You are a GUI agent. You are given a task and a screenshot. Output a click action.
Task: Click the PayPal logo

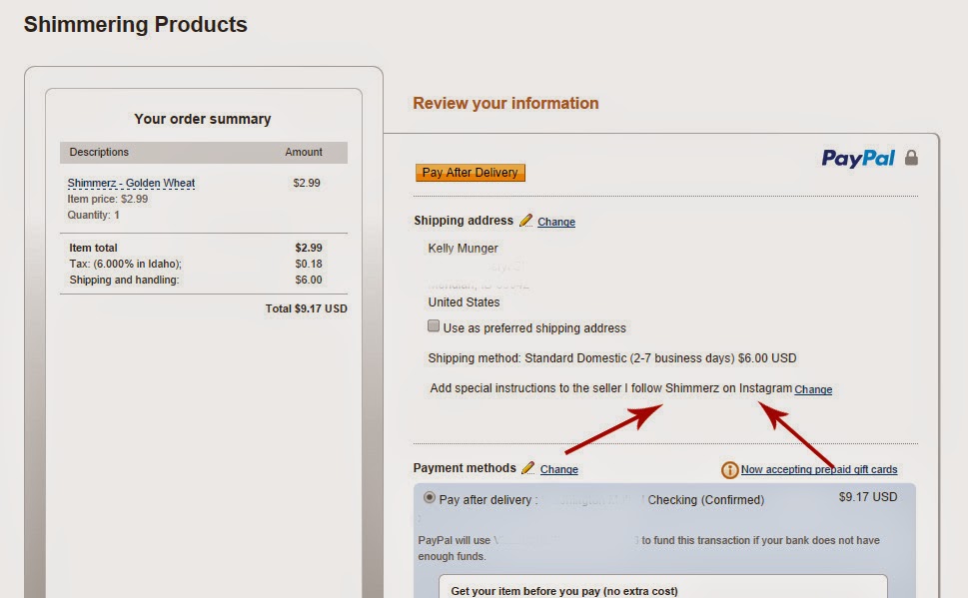click(x=857, y=158)
